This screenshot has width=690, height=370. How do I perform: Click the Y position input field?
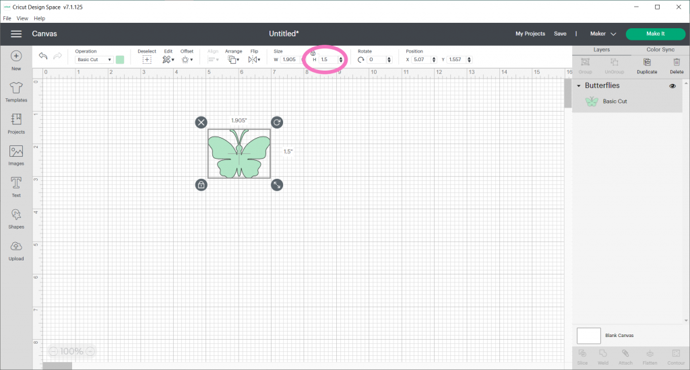457,60
